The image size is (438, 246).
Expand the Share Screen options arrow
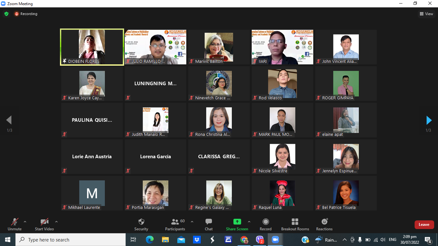[249, 221]
